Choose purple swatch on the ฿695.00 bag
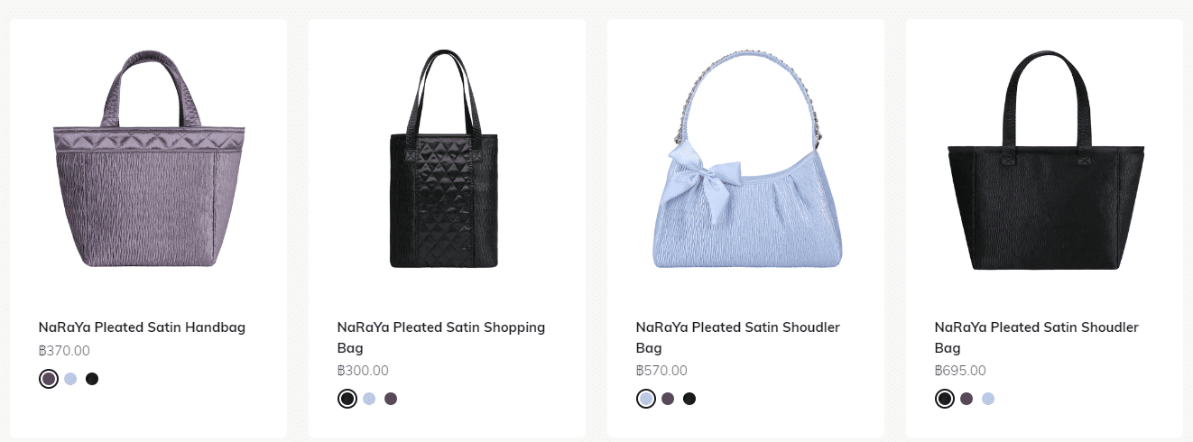 pos(966,399)
